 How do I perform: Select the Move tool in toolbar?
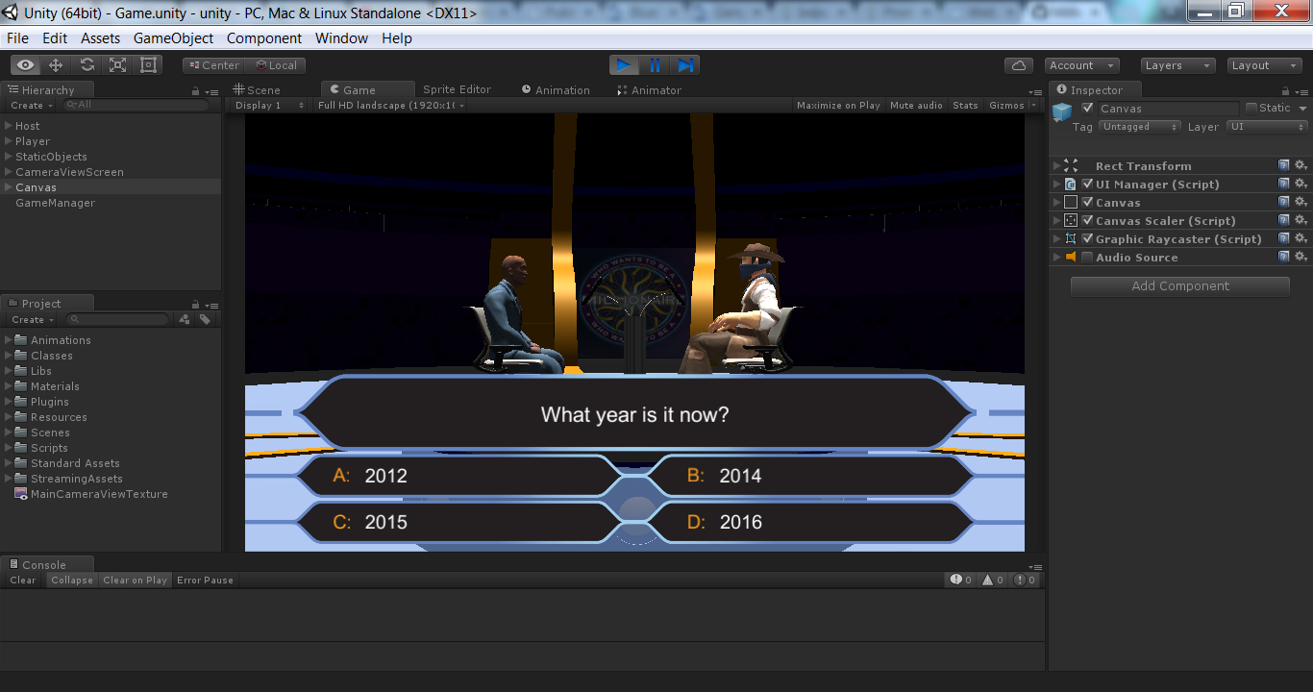pos(56,65)
